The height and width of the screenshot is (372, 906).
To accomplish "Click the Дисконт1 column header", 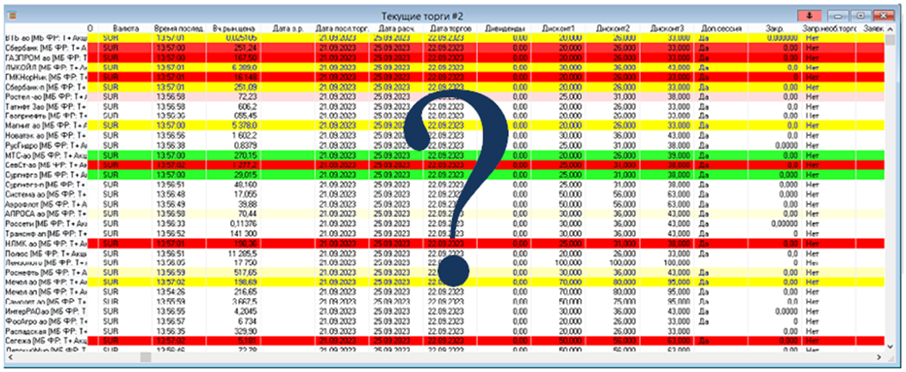I will click(559, 28).
